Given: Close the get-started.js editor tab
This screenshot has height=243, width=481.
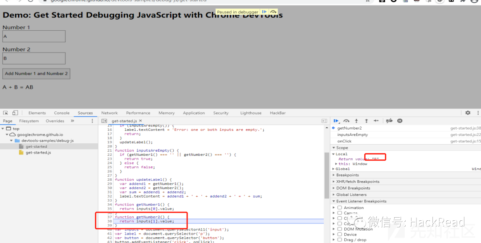Looking at the screenshot, I should coord(140,121).
